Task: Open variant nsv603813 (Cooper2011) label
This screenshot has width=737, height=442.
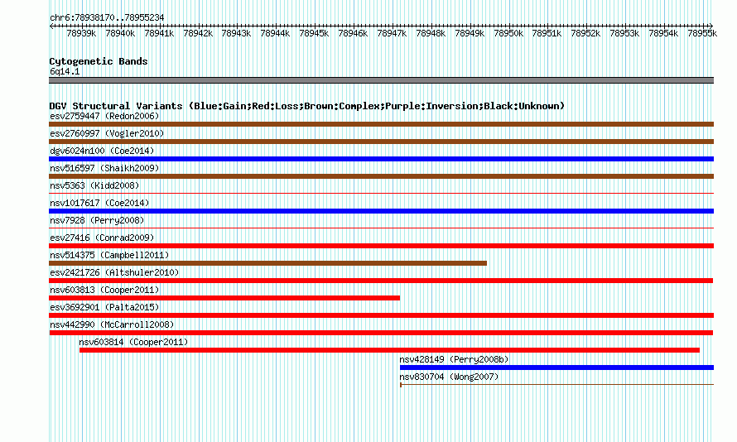Action: [104, 290]
